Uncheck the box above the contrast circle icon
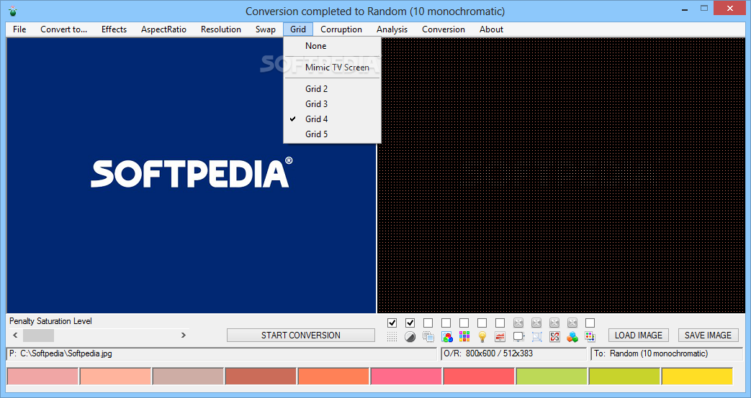 point(410,323)
